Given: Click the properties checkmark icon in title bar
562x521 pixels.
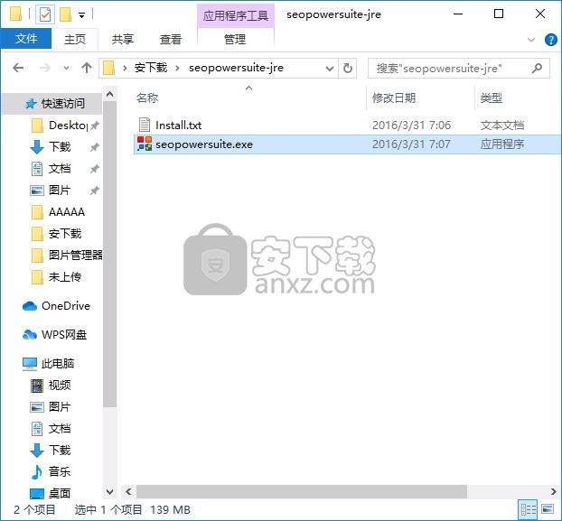Looking at the screenshot, I should [x=45, y=14].
